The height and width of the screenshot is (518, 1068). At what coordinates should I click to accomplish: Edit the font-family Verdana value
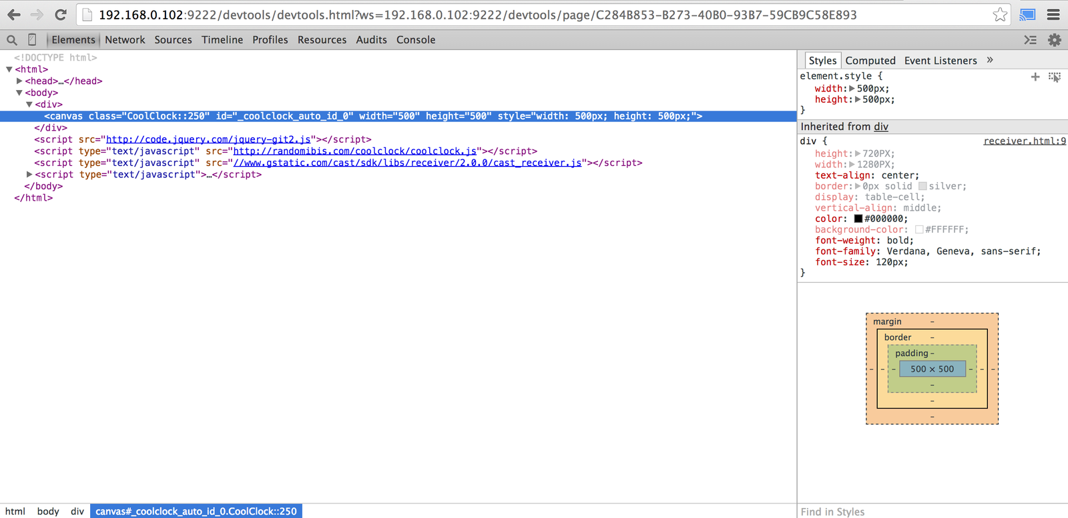[961, 251]
